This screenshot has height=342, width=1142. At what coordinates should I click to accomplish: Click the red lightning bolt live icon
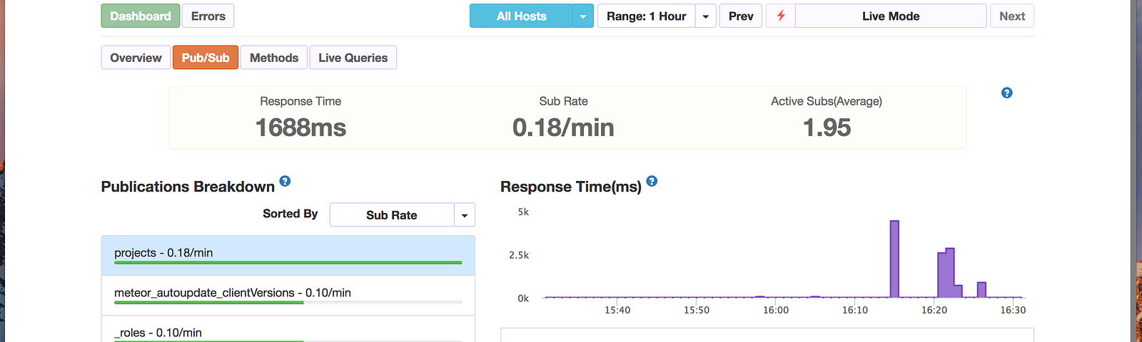tap(781, 16)
